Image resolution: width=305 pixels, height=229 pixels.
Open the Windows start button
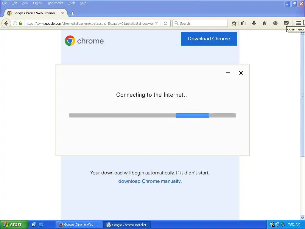click(x=14, y=225)
